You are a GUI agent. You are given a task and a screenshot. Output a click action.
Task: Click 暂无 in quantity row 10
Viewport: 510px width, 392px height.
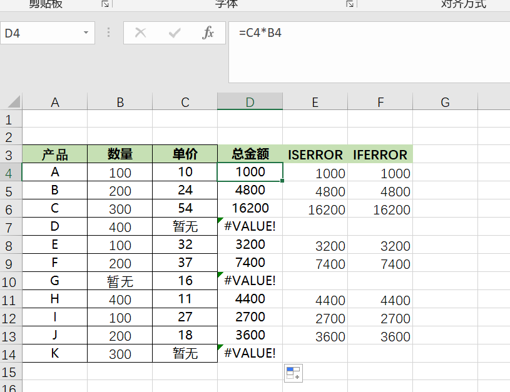tap(120, 281)
